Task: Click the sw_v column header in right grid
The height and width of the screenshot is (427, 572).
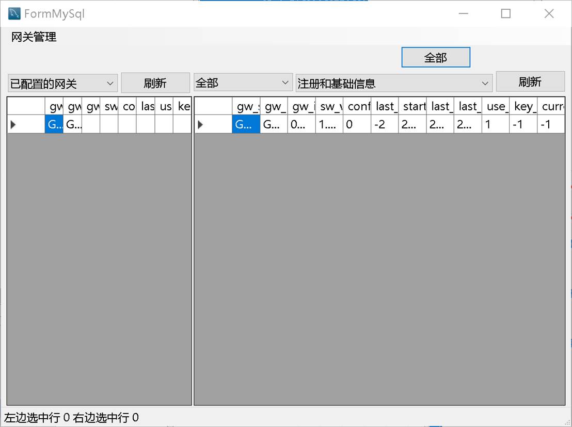Action: (x=329, y=106)
